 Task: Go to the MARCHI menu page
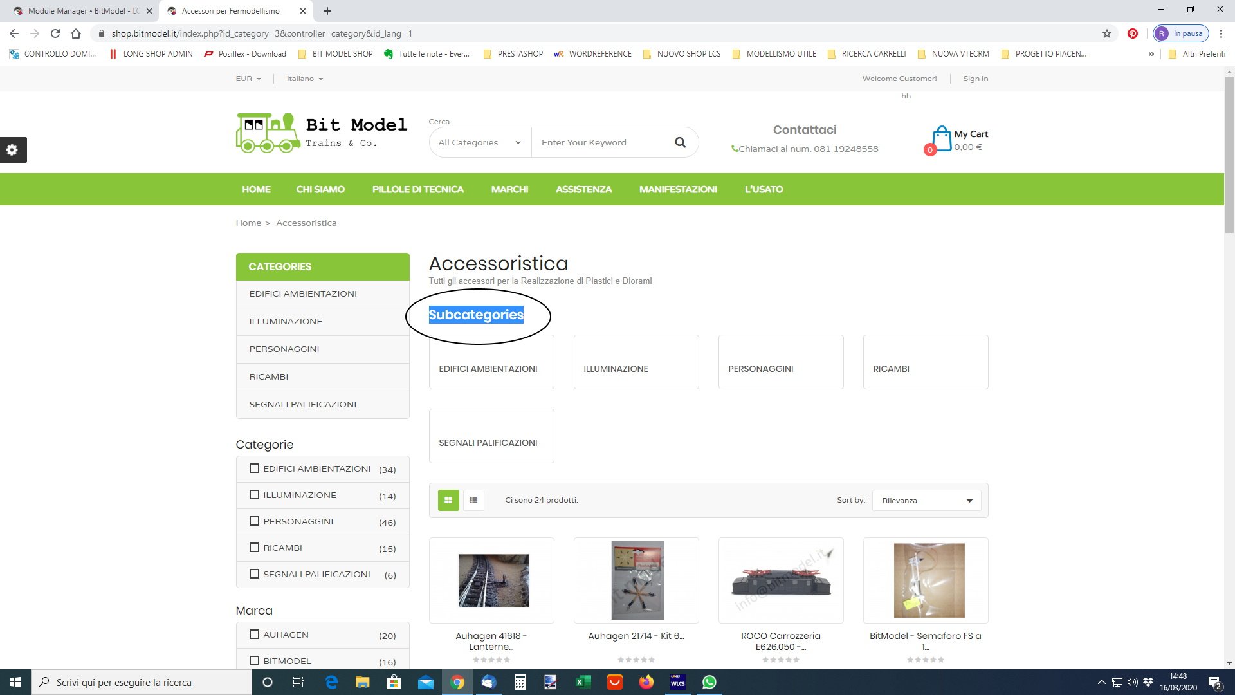coord(509,189)
